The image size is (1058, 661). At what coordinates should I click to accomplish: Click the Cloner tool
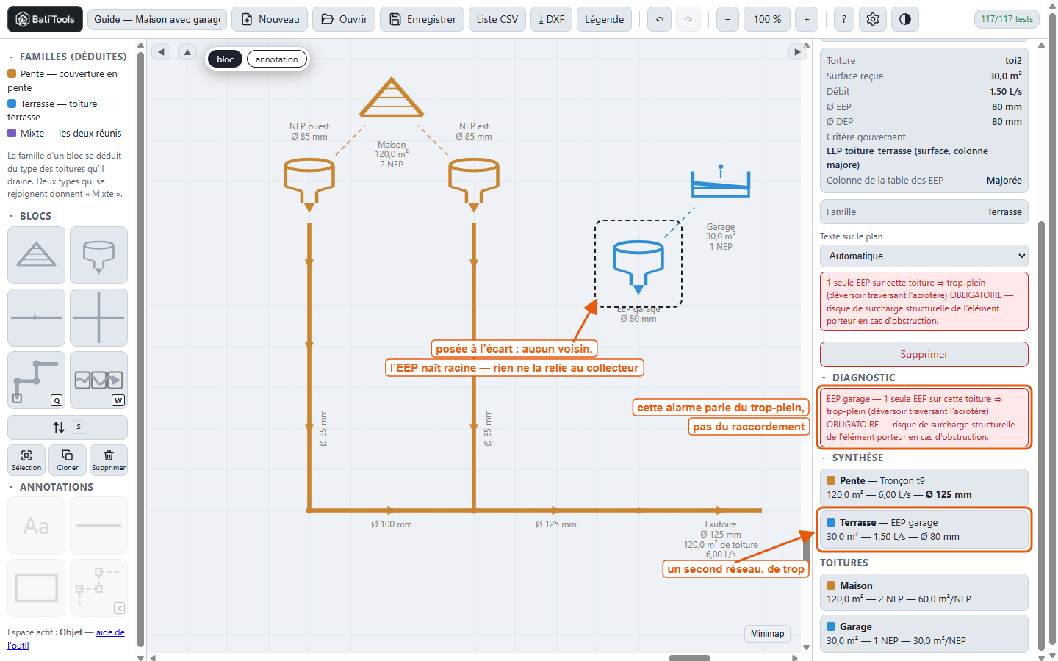[x=68, y=460]
